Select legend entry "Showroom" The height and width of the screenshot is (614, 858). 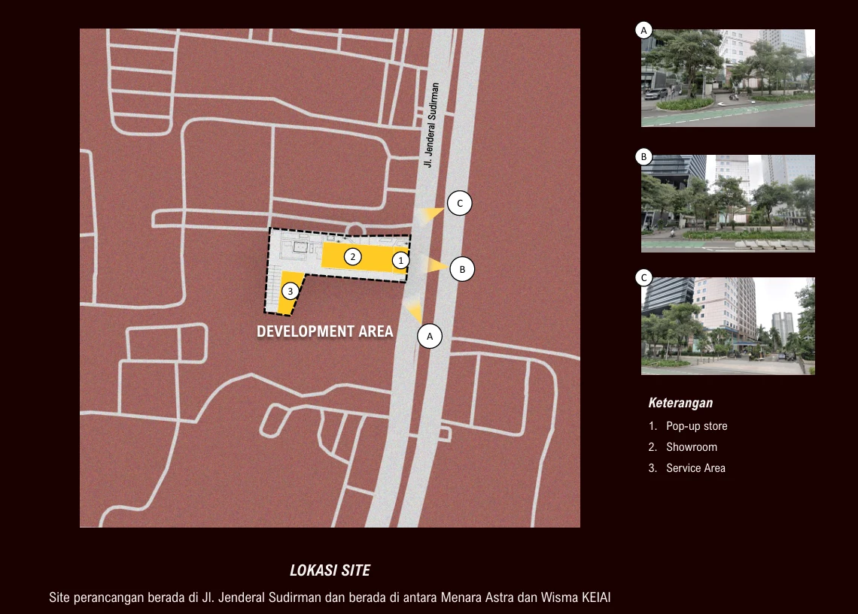pos(692,447)
